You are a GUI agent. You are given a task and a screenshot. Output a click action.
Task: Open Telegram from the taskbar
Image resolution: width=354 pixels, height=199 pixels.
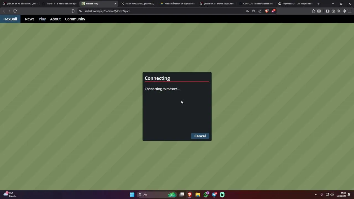click(x=214, y=195)
